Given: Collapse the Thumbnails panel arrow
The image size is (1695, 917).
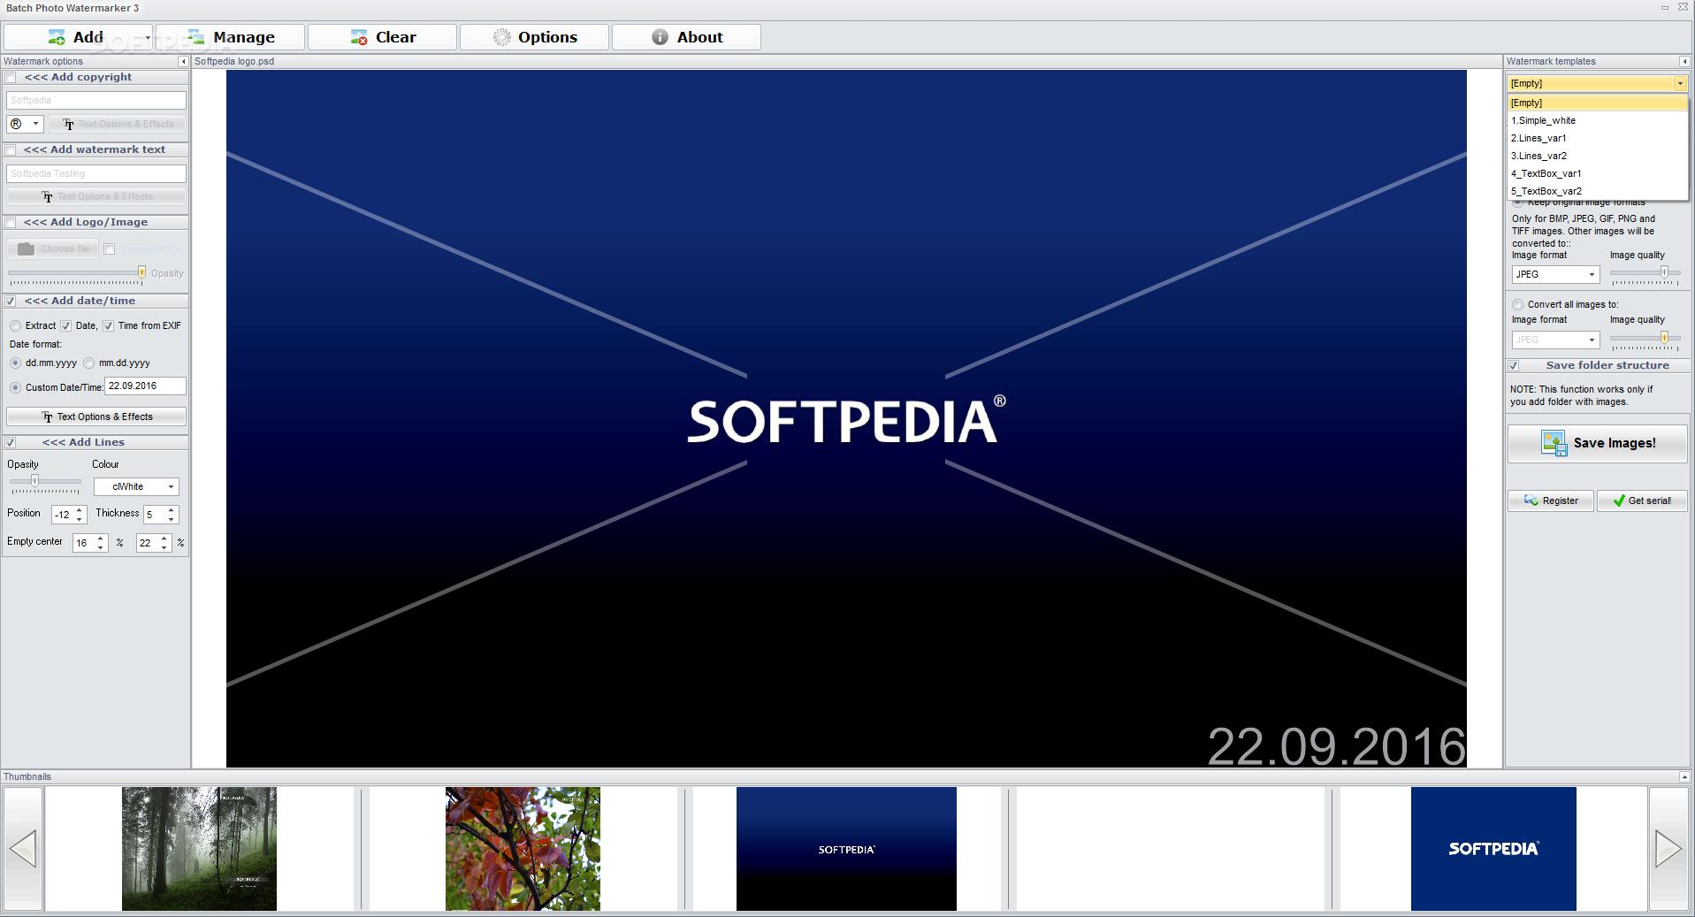Looking at the screenshot, I should (x=1684, y=777).
